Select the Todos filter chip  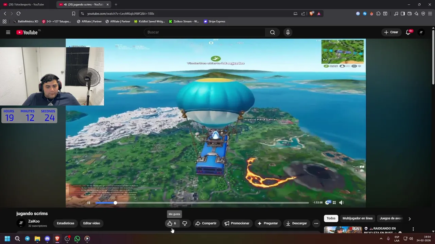pos(331,219)
